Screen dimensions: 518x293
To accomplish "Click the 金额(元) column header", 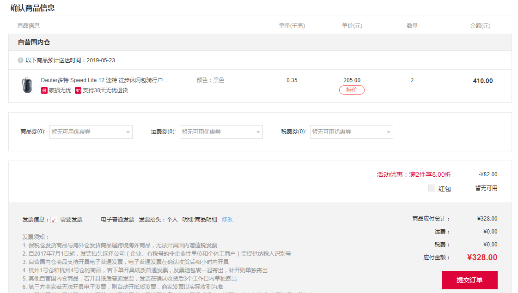I will pos(480,26).
